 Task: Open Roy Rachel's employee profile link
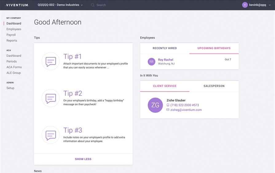pyautogui.click(x=166, y=60)
